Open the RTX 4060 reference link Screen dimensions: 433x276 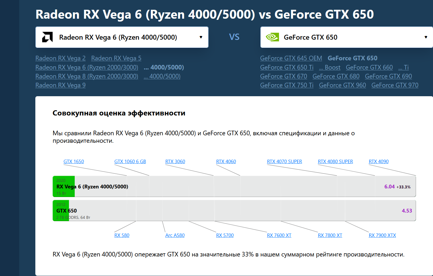226,161
